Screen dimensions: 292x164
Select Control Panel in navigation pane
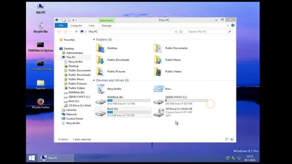(73, 118)
